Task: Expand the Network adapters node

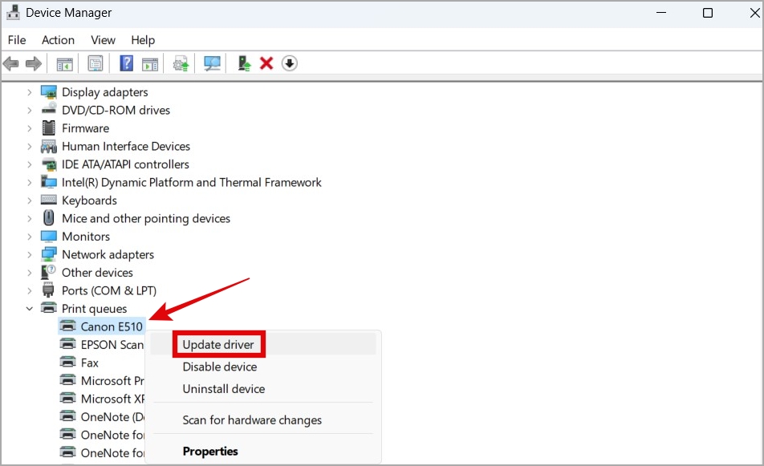Action: pyautogui.click(x=29, y=254)
